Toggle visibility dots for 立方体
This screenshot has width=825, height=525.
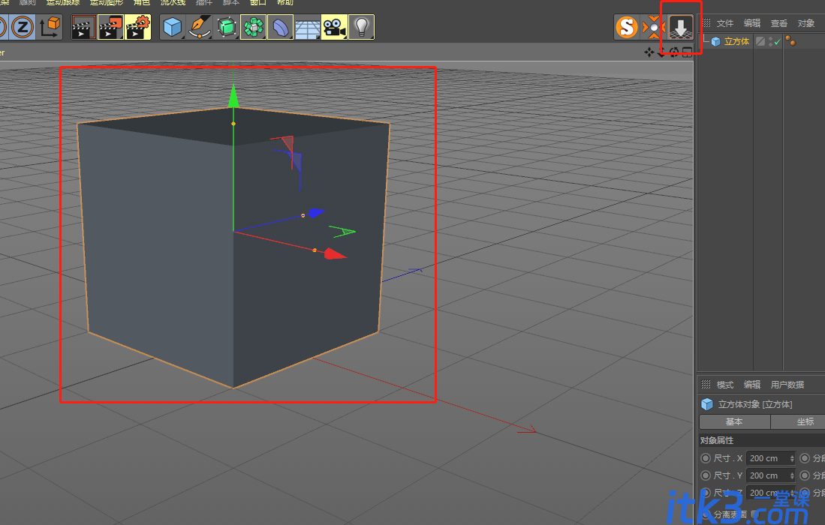click(771, 41)
